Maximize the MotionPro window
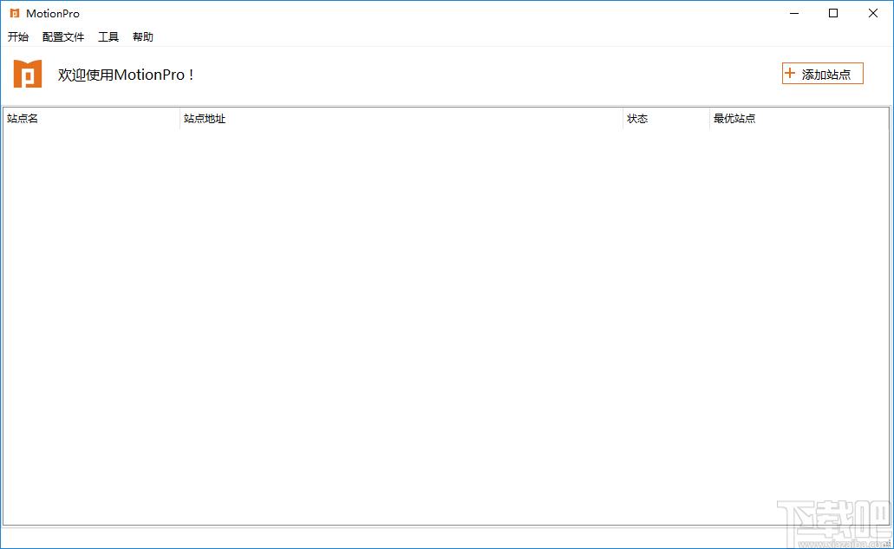The width and height of the screenshot is (894, 549). click(833, 13)
